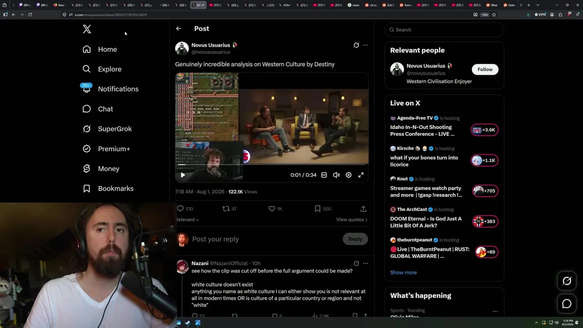Click the +1.1K listener badge
Image resolution: width=583 pixels, height=328 pixels.
[485, 160]
